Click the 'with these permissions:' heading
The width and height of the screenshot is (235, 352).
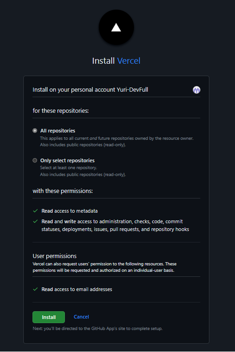pyautogui.click(x=63, y=191)
